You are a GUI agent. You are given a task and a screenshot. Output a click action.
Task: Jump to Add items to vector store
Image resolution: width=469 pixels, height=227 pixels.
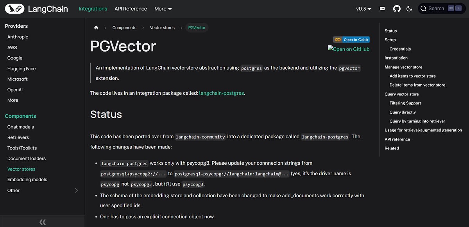point(413,76)
